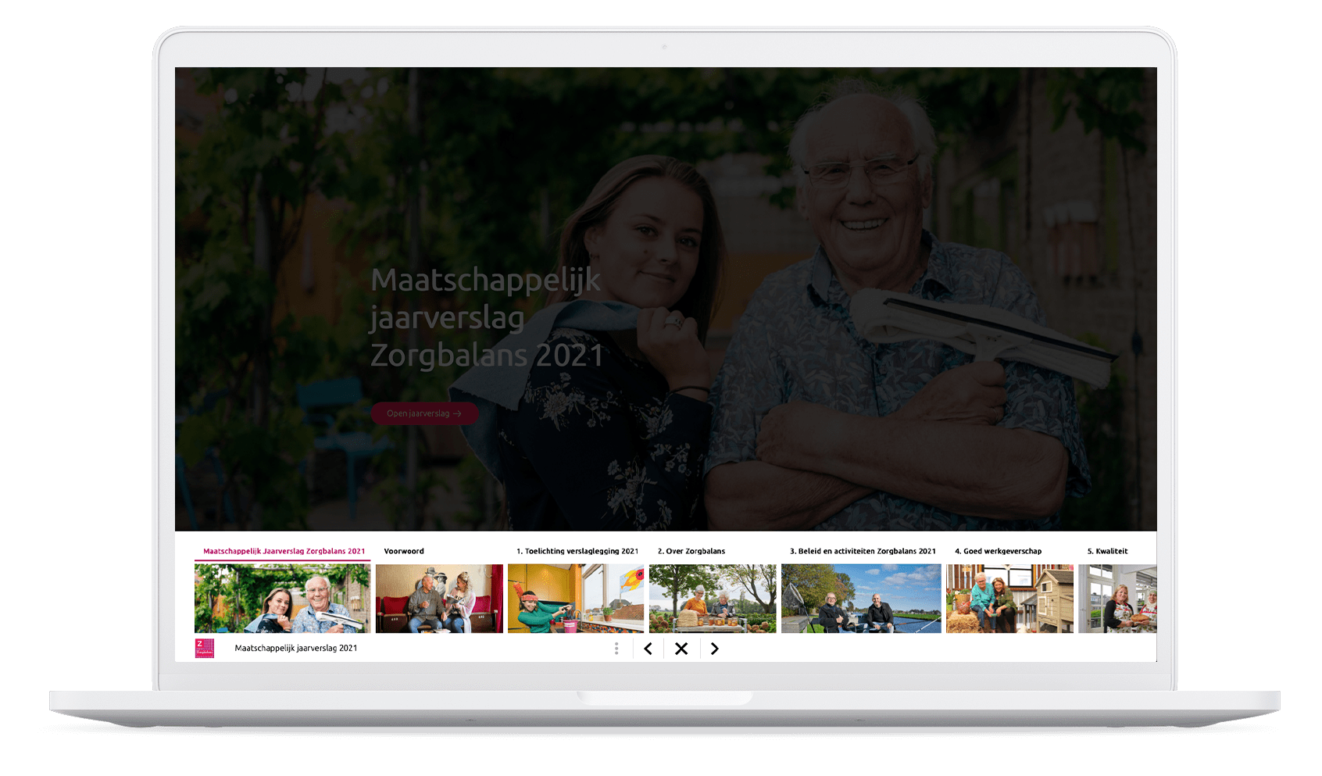Select the Maatschappelijk Jaarverslag Zorgbalans 2021 tab
Viewport: 1322px width, 776px height.
click(x=284, y=551)
